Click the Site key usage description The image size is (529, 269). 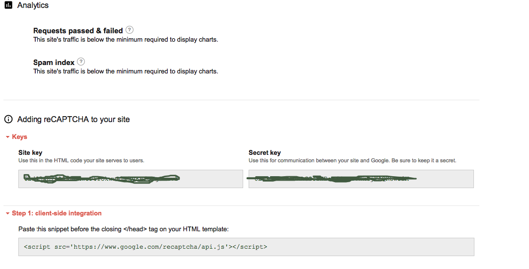[x=81, y=160]
